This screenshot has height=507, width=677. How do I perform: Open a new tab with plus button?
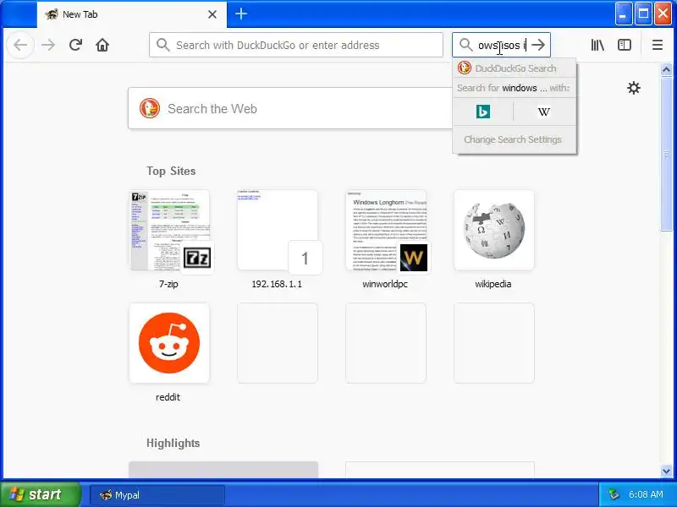click(x=241, y=14)
